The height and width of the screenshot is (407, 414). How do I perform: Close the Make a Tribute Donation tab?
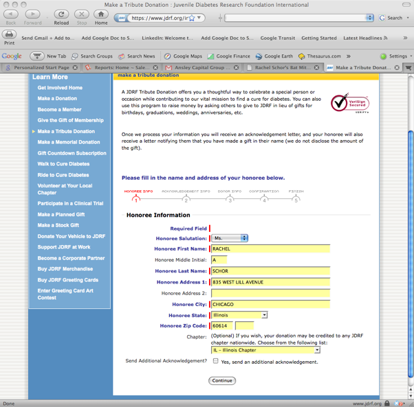click(397, 68)
